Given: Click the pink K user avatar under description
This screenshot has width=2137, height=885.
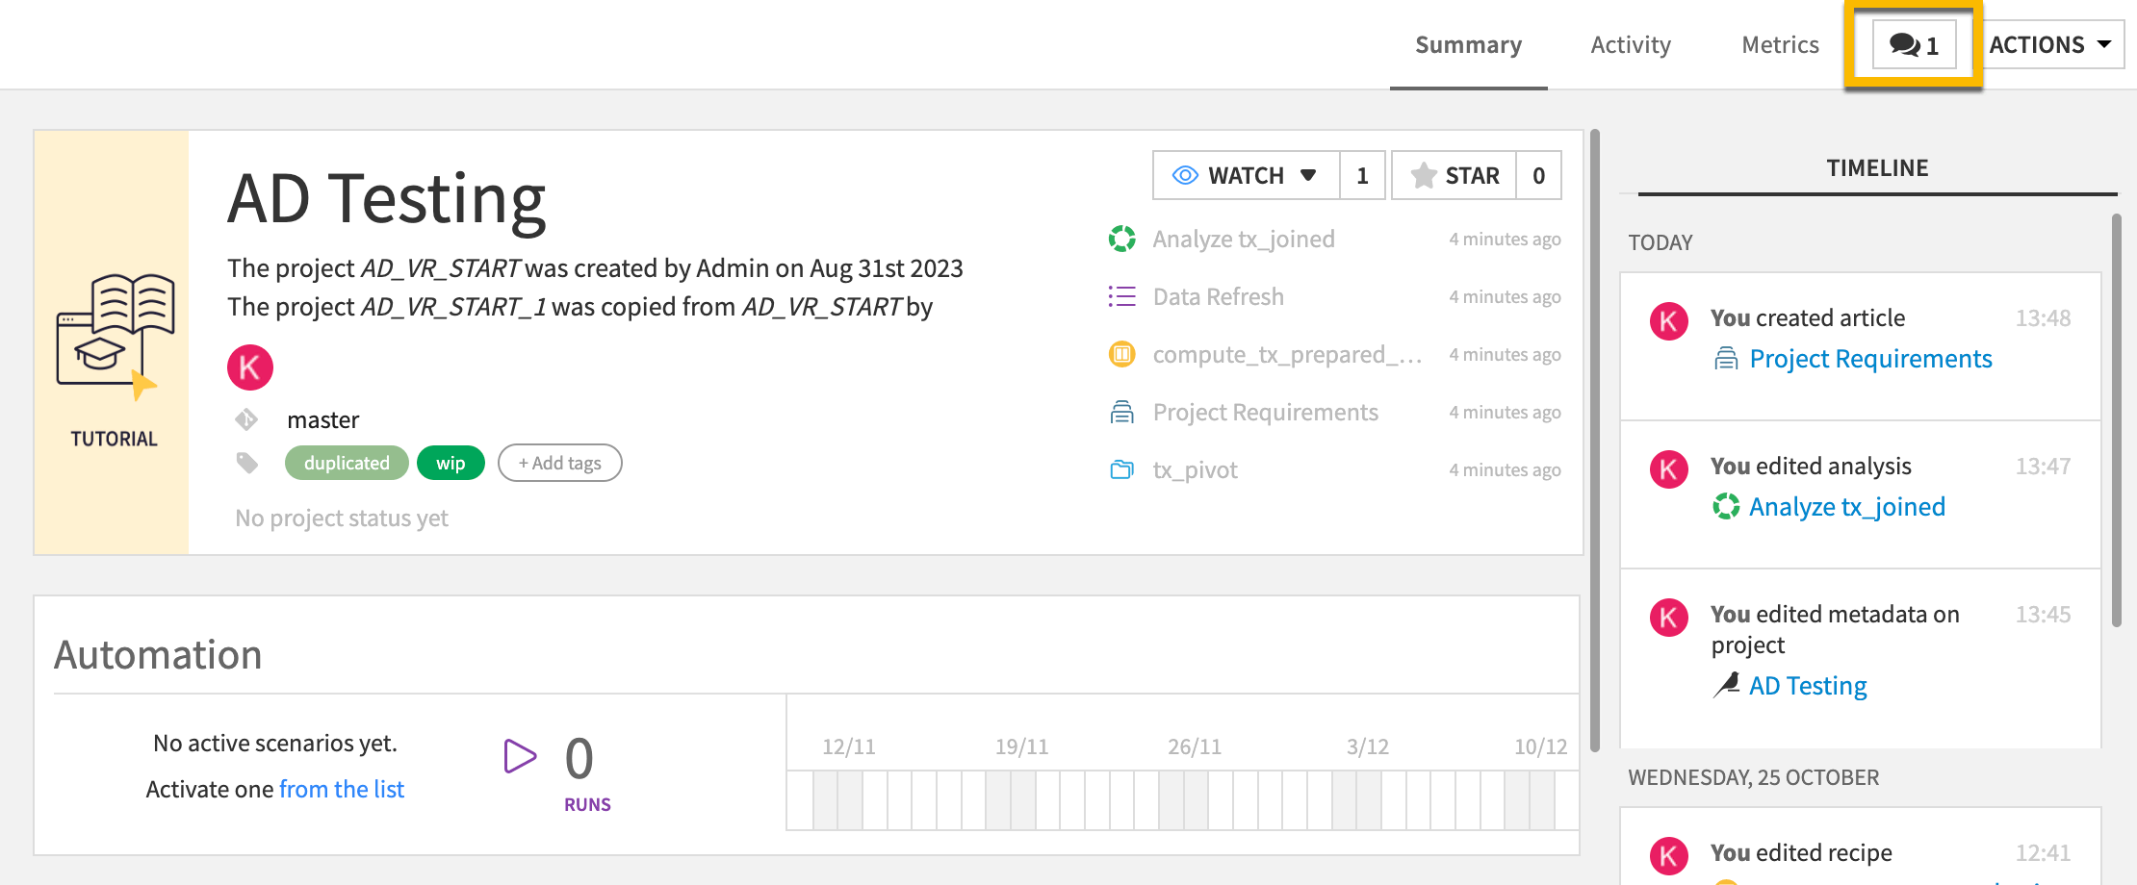Looking at the screenshot, I should [250, 367].
